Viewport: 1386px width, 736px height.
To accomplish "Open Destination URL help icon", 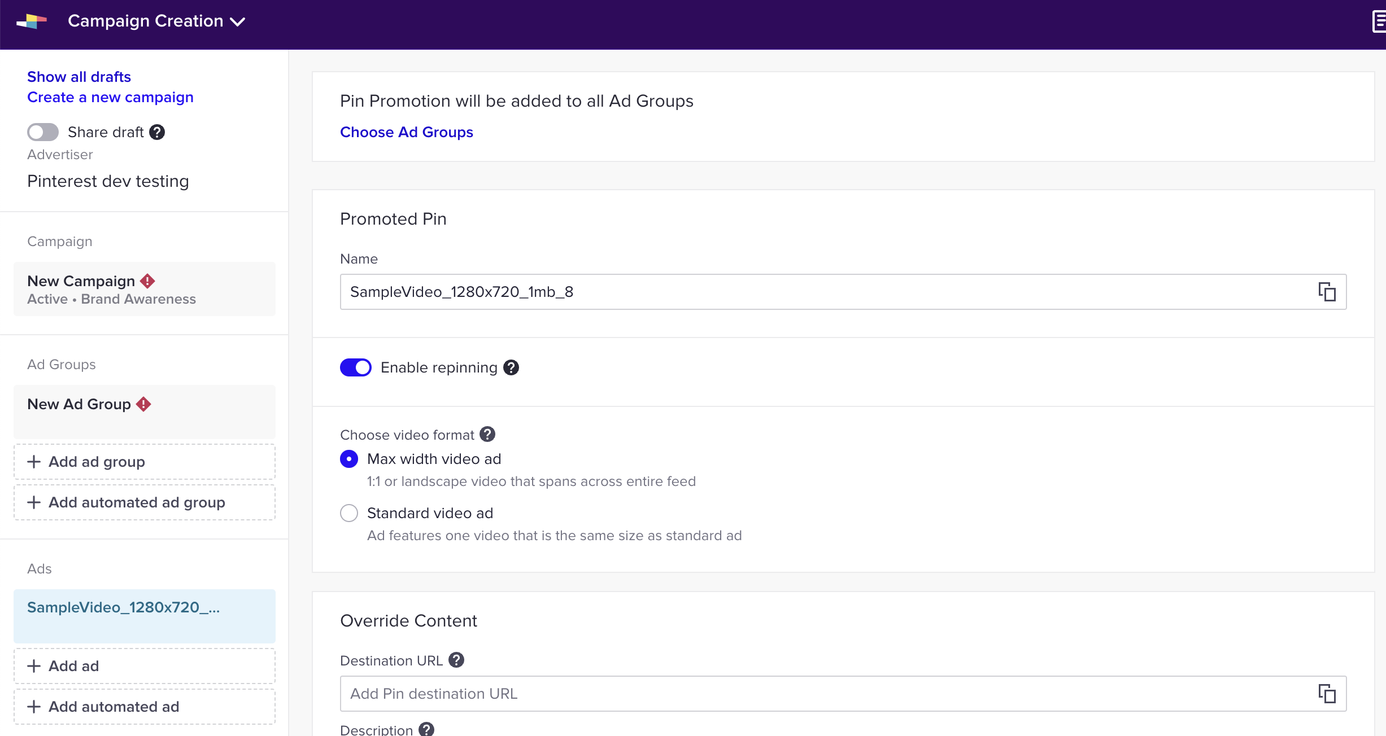I will pos(456,660).
